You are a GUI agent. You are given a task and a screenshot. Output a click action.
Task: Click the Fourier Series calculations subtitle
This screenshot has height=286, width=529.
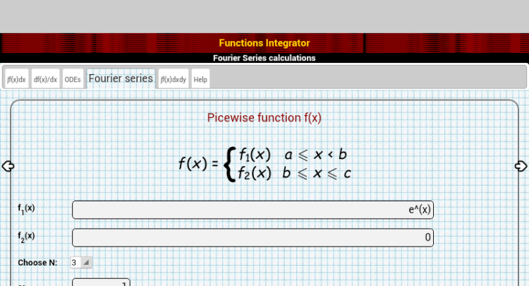264,58
